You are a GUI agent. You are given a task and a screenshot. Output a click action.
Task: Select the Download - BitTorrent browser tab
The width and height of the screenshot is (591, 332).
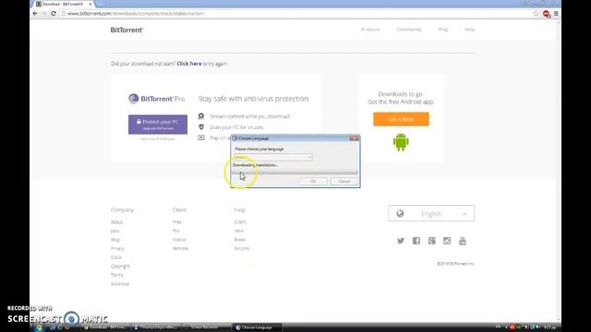tap(64, 4)
